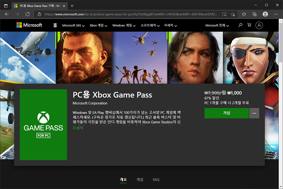The image size is (283, 189).
Task: Open the tab actions menu icon
Action: pos(6,6)
